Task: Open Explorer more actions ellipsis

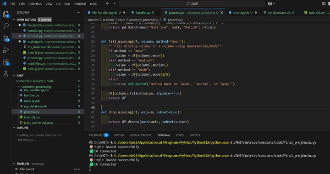Action: 78,13
